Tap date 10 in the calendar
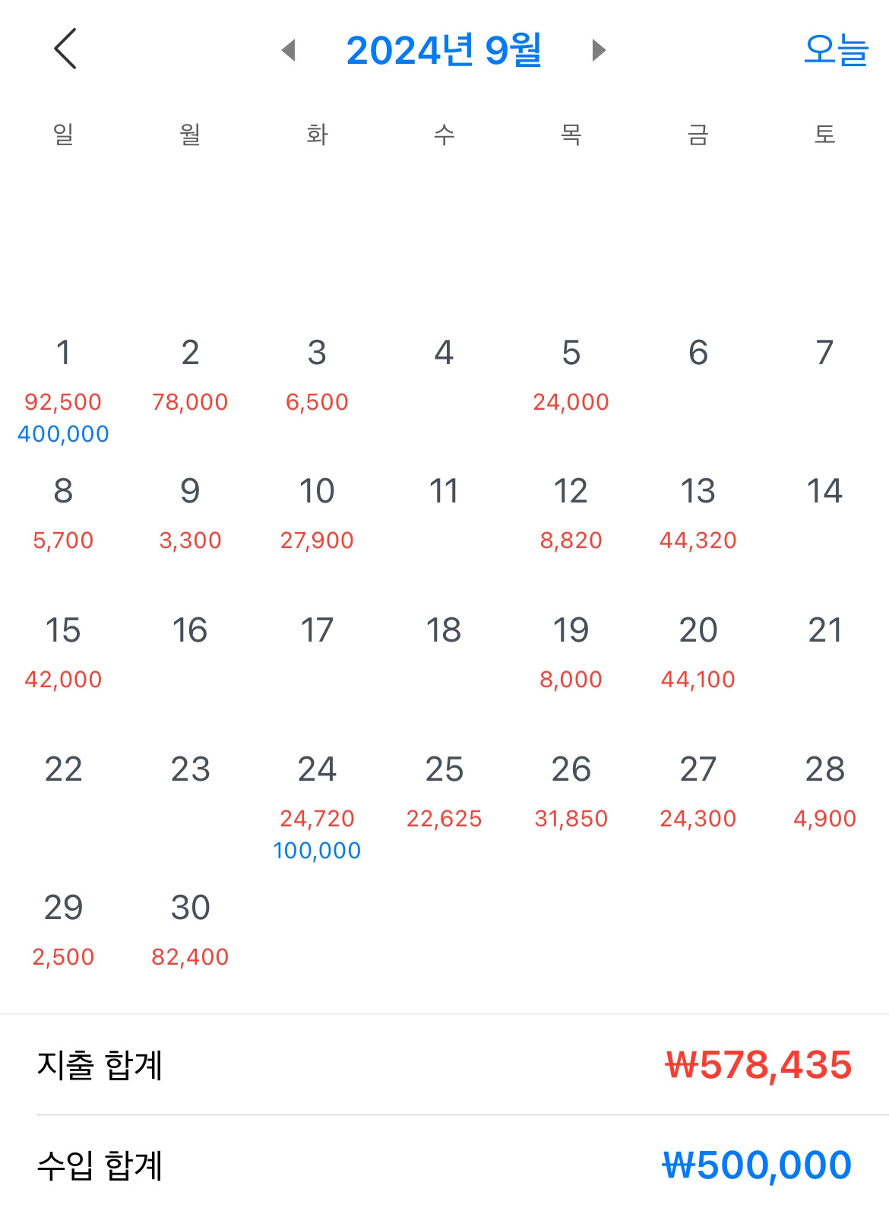The image size is (889, 1208). [317, 491]
